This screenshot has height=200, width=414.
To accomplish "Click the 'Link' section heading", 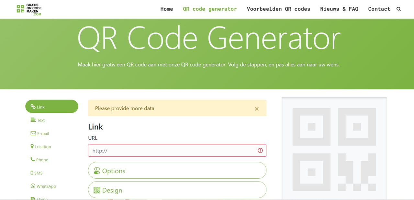I will click(x=95, y=127).
